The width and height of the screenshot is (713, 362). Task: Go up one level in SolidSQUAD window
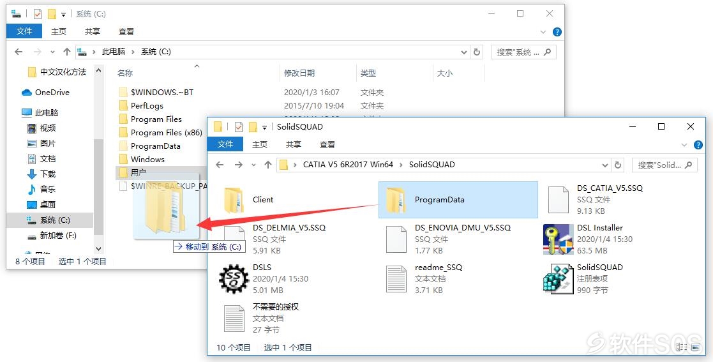coord(268,165)
